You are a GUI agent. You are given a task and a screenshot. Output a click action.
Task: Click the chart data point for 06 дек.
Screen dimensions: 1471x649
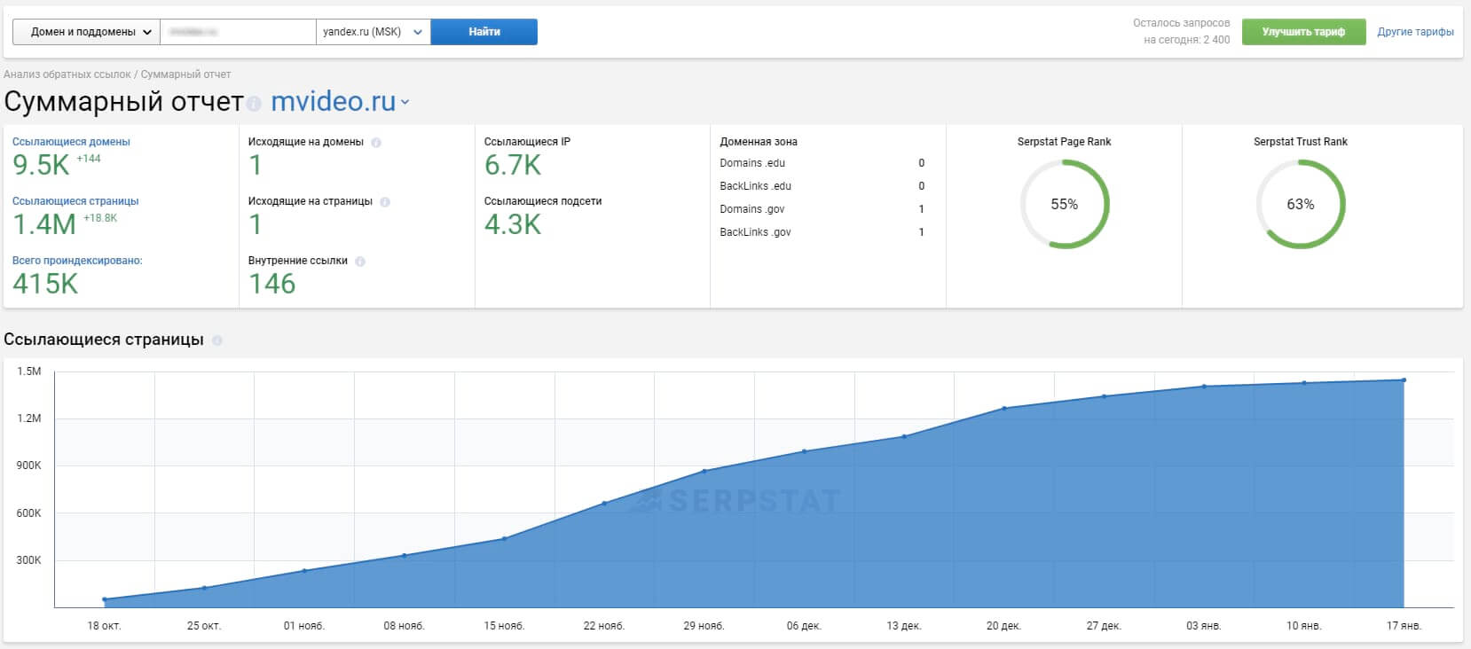tap(804, 451)
